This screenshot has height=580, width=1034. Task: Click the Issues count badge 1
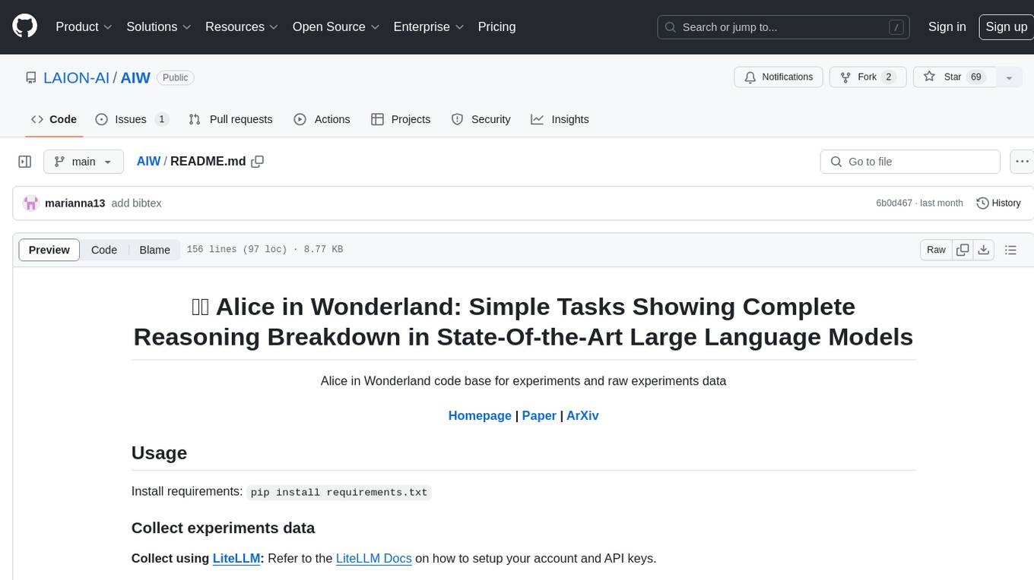tap(161, 119)
